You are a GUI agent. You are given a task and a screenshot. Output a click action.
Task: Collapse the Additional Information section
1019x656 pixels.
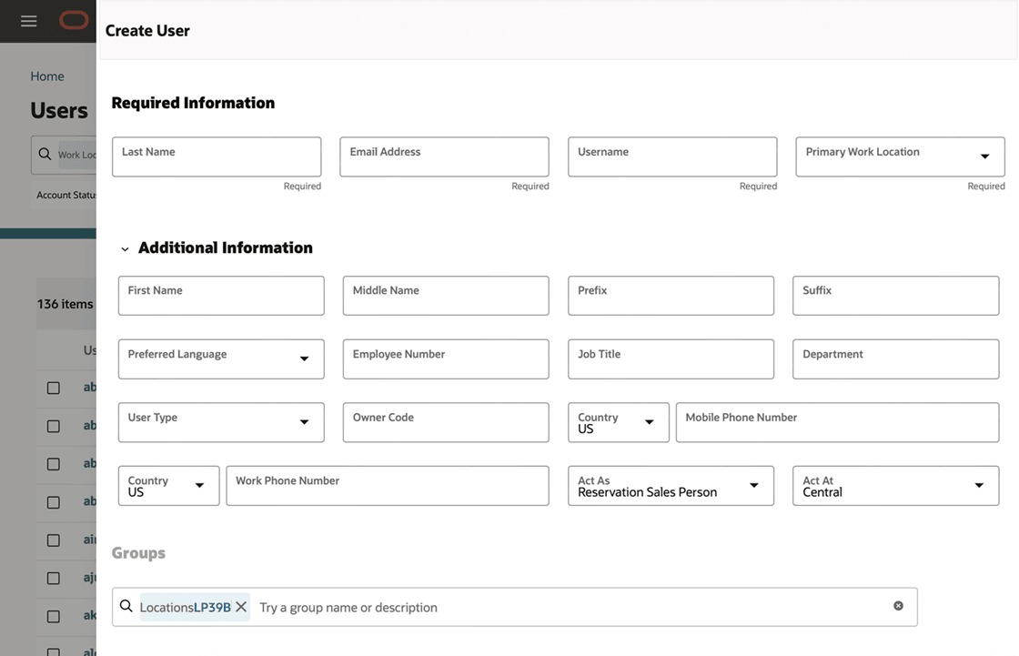(126, 249)
